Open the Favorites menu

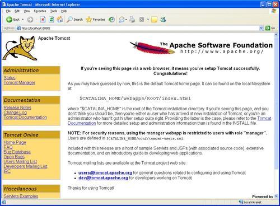click(x=40, y=11)
